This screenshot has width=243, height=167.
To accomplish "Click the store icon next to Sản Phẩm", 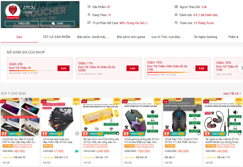I will 89,7.
